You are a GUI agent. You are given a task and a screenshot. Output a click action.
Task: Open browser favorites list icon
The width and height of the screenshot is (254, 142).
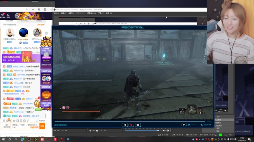coord(33,9)
